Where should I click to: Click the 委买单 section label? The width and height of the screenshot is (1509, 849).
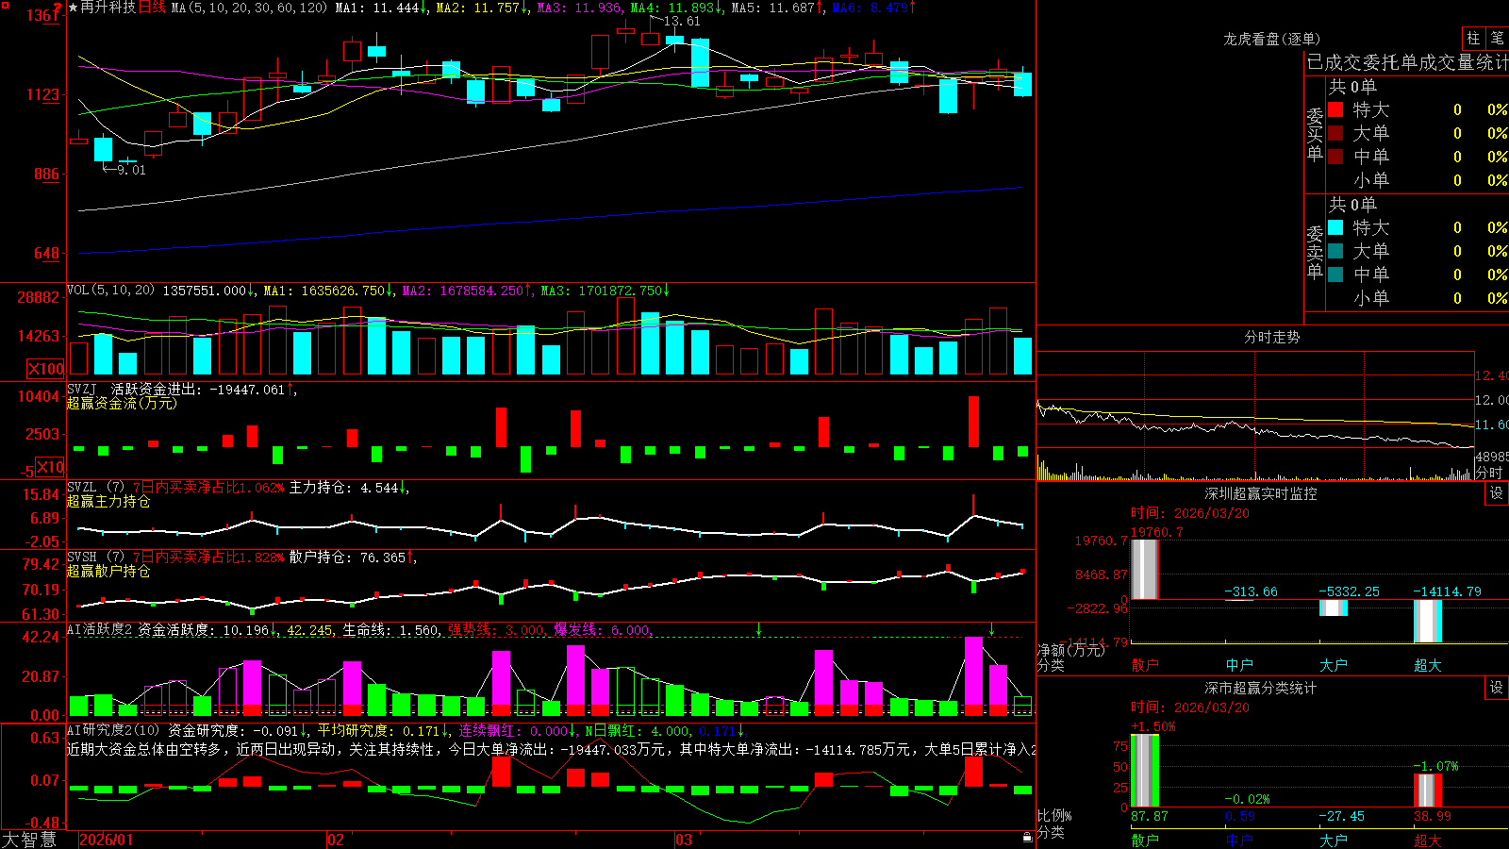point(1315,134)
